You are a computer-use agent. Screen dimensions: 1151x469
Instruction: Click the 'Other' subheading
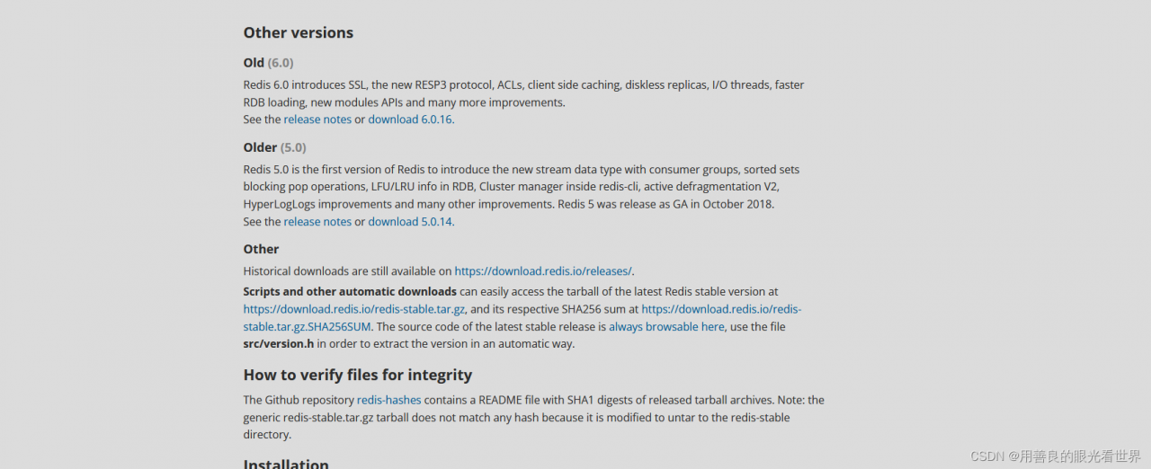click(261, 250)
